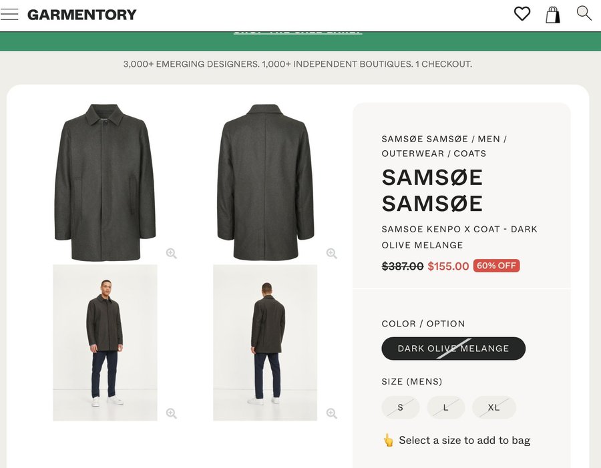Select size S
This screenshot has width=601, height=468.
[x=401, y=407]
